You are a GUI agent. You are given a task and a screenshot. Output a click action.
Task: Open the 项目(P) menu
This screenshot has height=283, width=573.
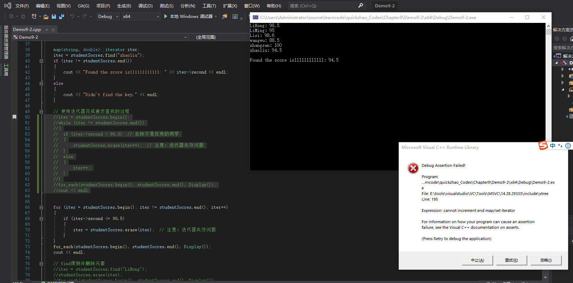pos(103,6)
